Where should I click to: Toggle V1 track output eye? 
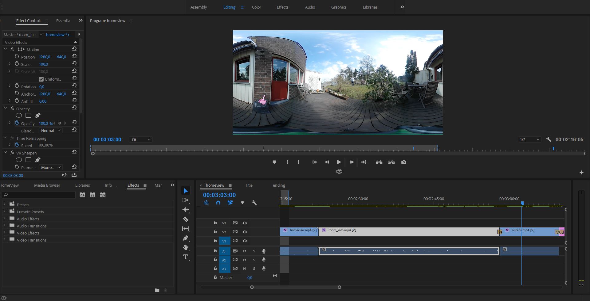coord(245,241)
